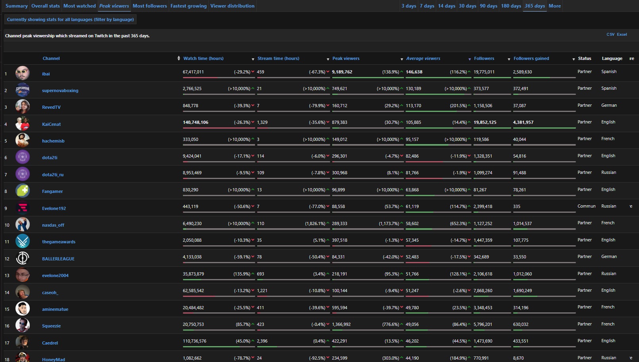Open the Average viewers column sort arrow
This screenshot has height=362, width=639.
pos(470,59)
